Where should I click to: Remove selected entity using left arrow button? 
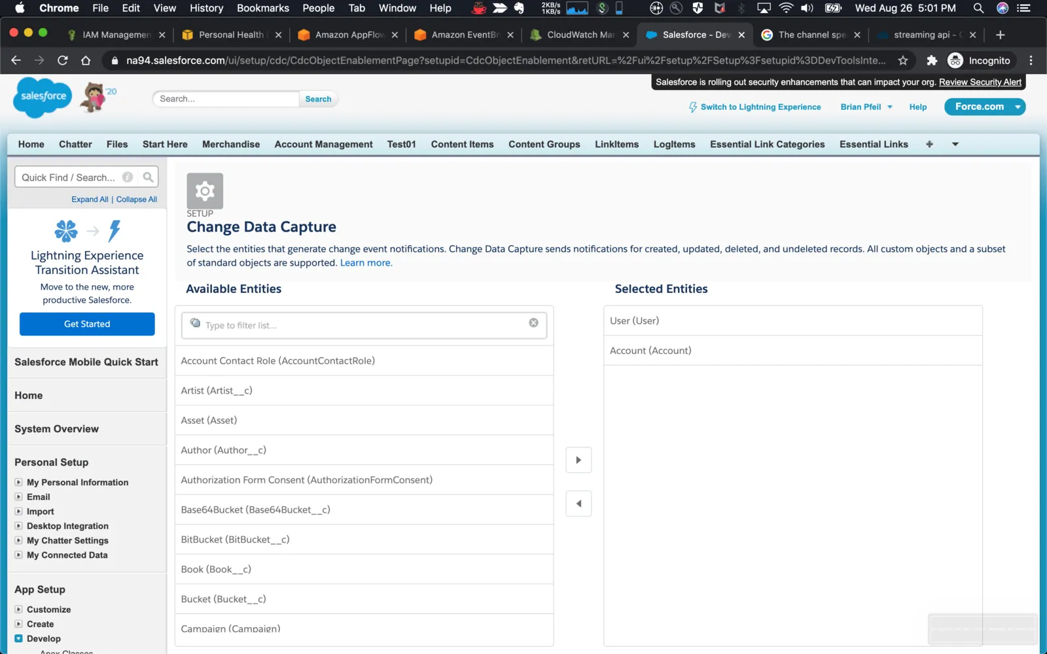coord(578,504)
